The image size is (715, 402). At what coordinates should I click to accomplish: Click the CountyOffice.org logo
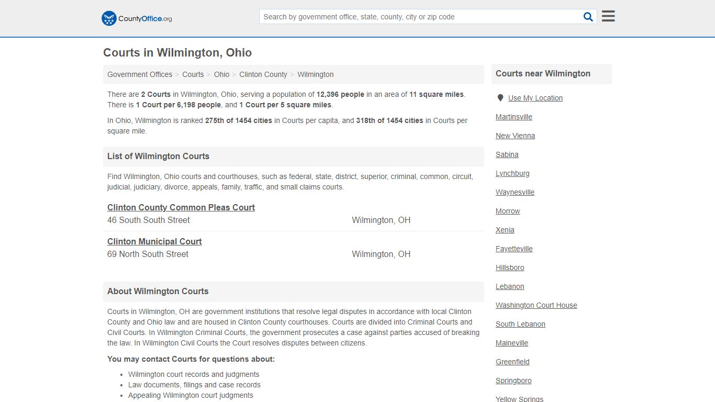click(x=137, y=18)
